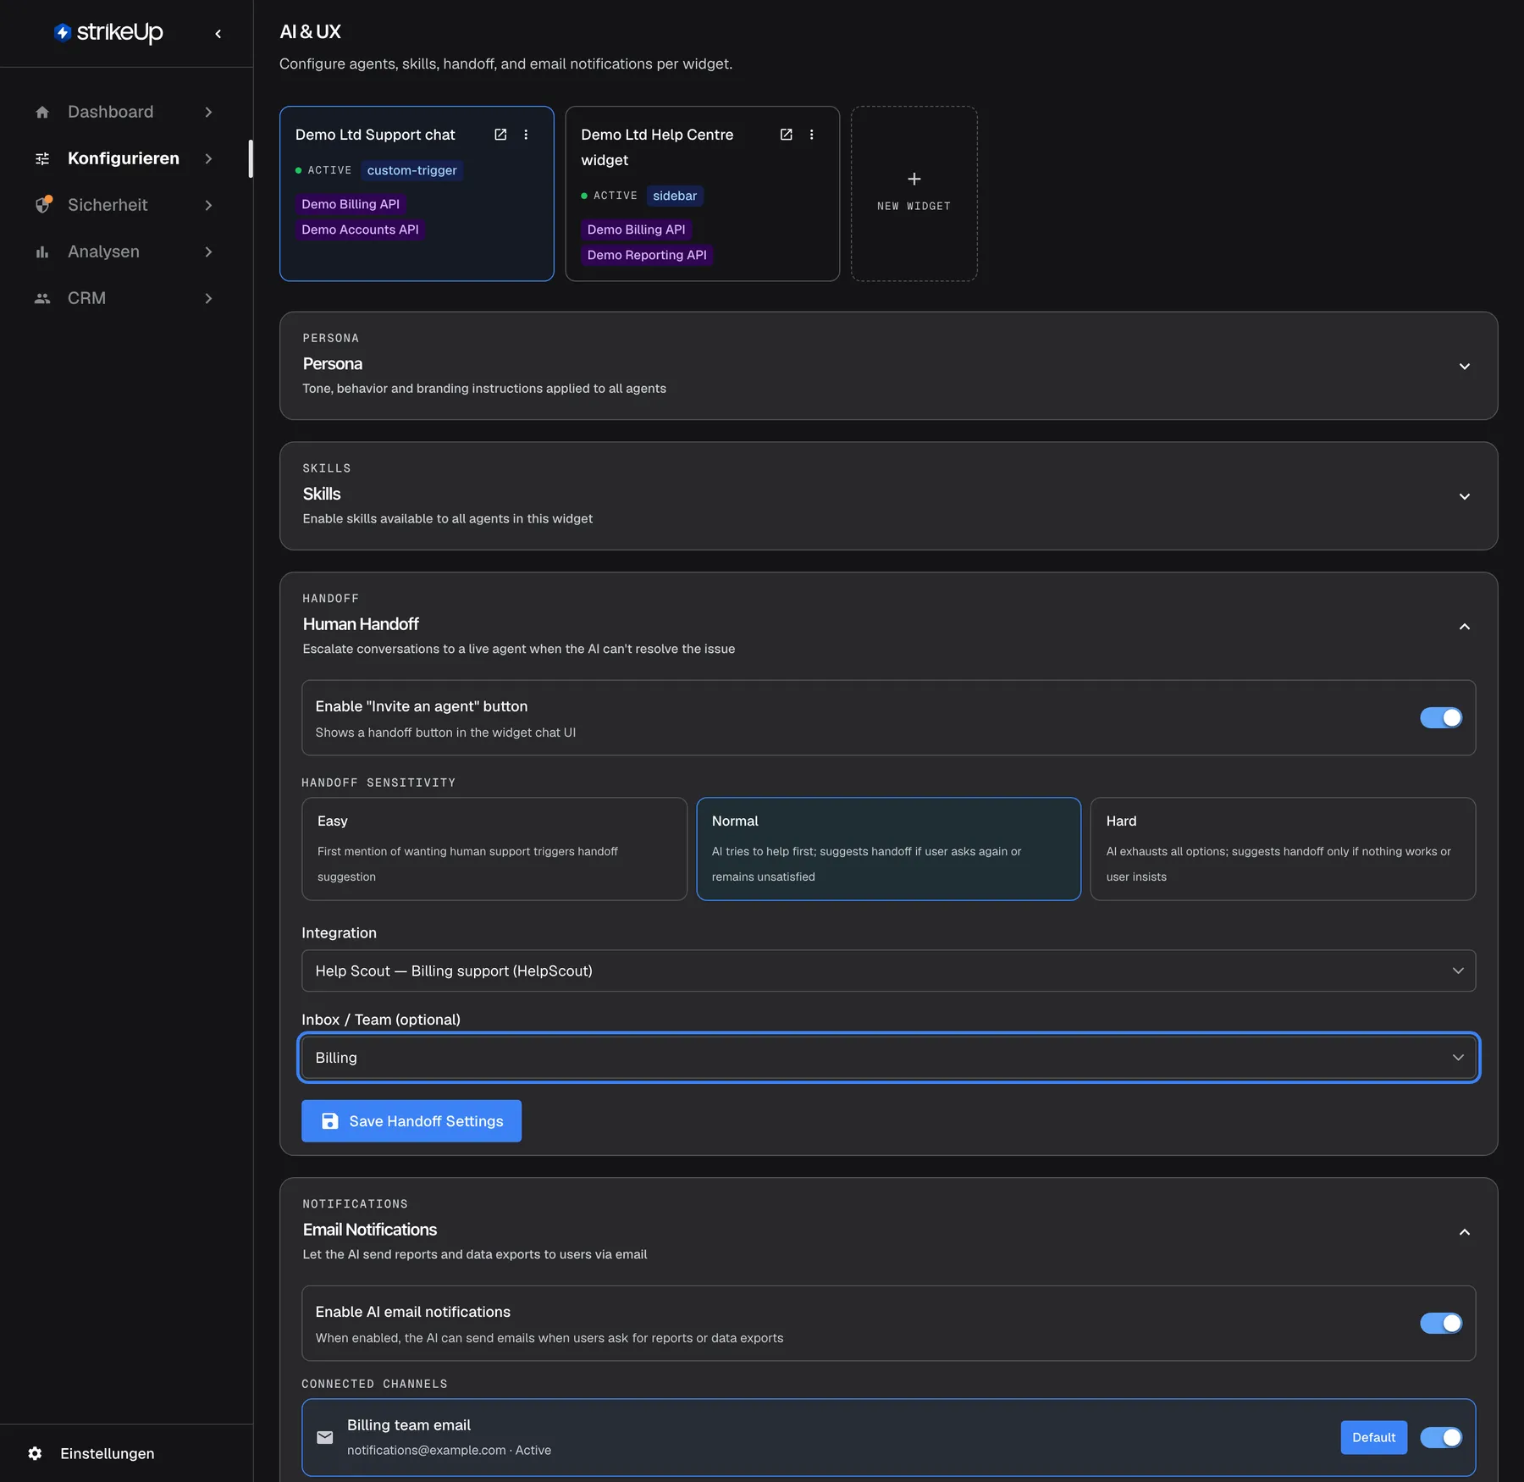Click the Dashboard home icon
Screen dimensions: 1524x1482
tap(42, 112)
